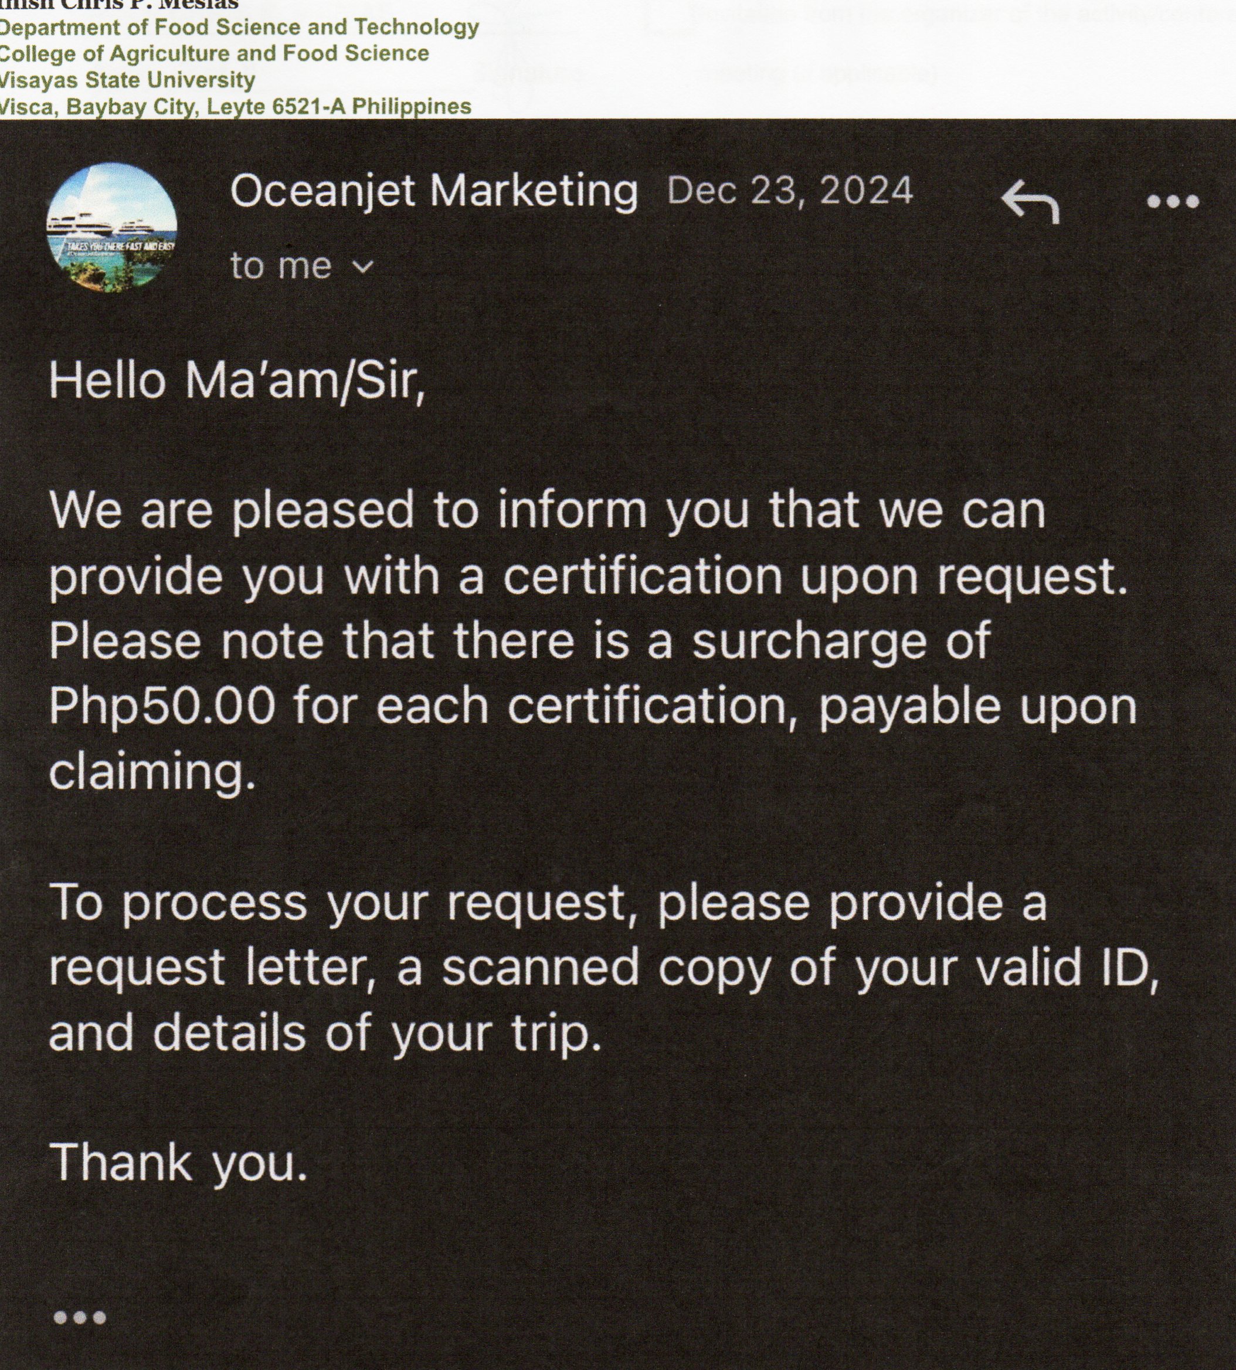Click the reply arrow icon
This screenshot has height=1370, width=1236.
tap(1030, 201)
